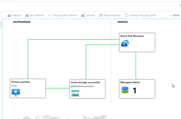
Task: Click the Cleanup test failover checkmark icon
Action: coord(50,15)
